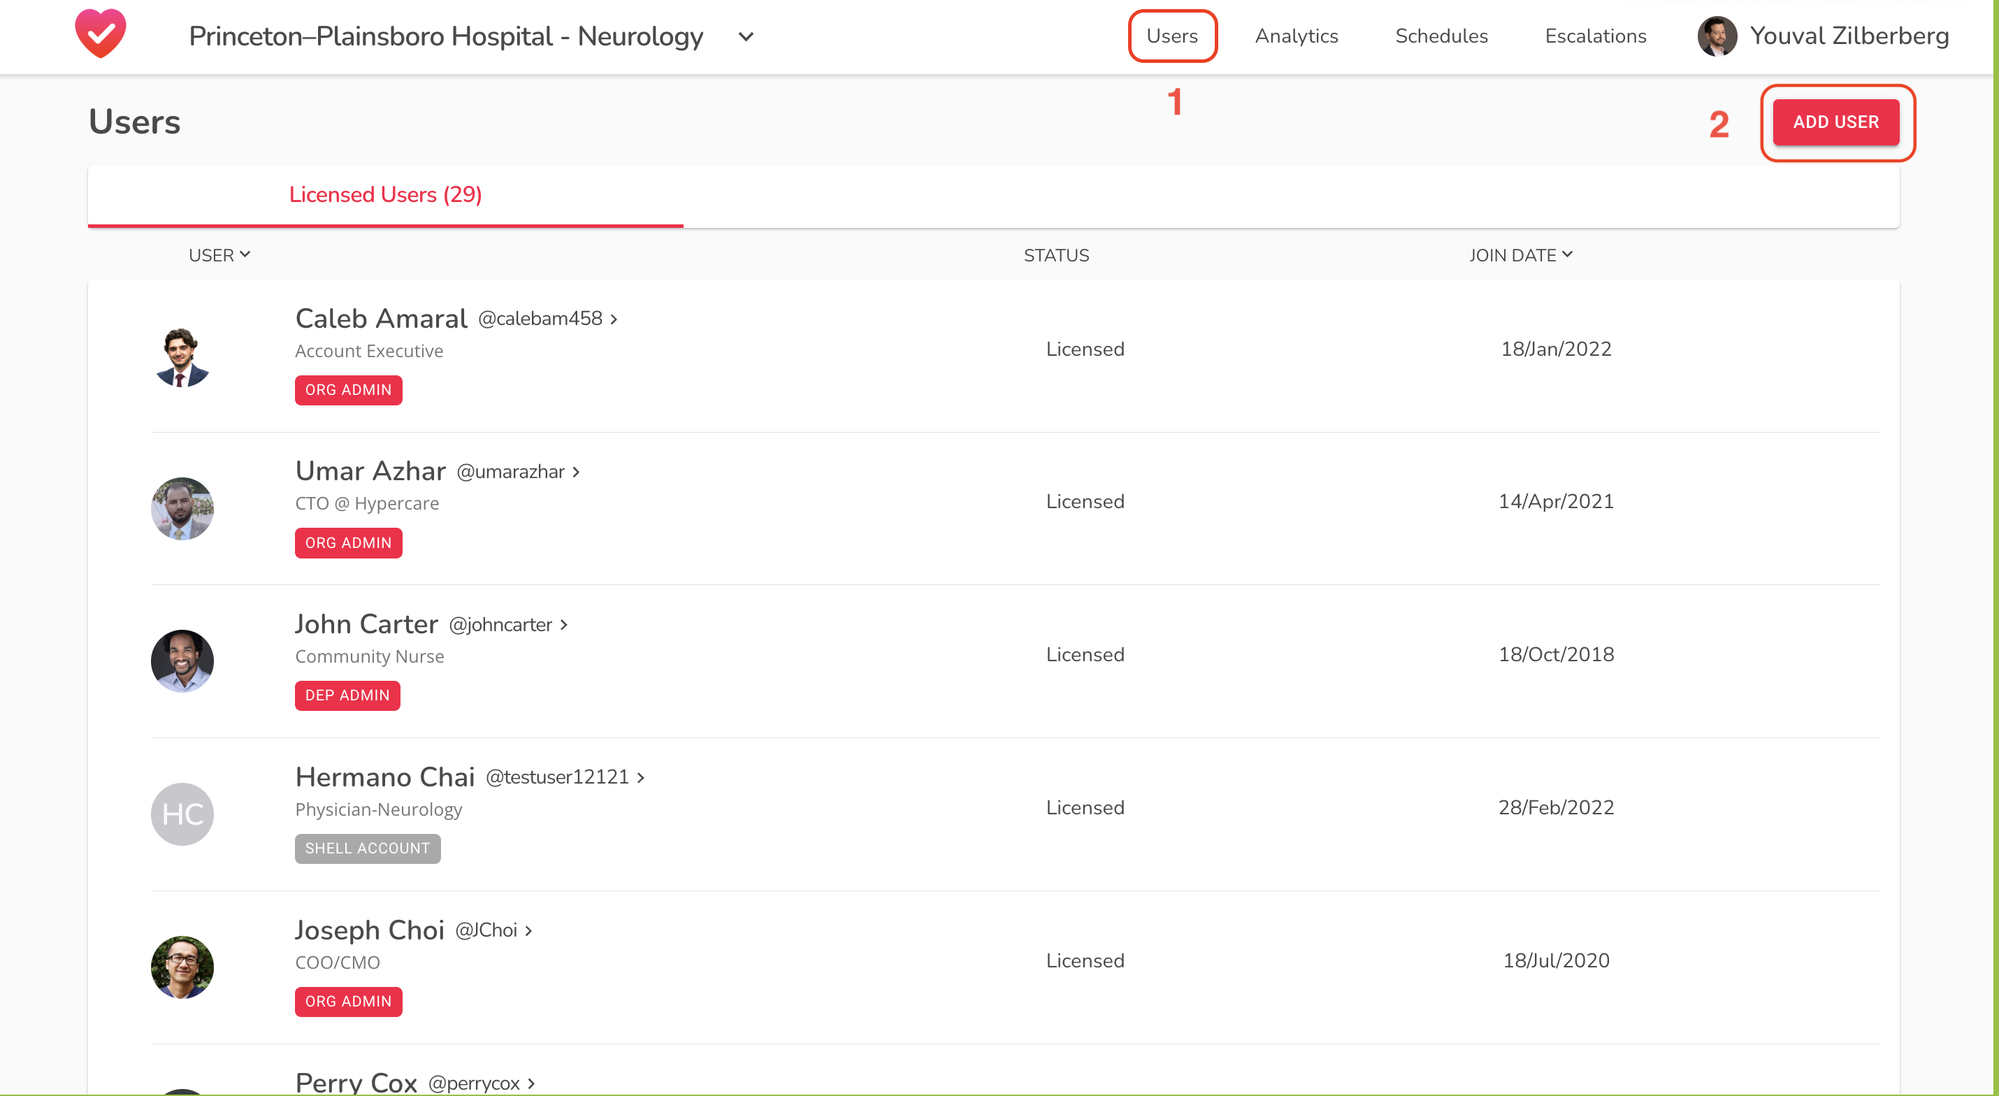Click Joseph Choi's profile photo
The width and height of the screenshot is (1999, 1096).
(x=182, y=967)
